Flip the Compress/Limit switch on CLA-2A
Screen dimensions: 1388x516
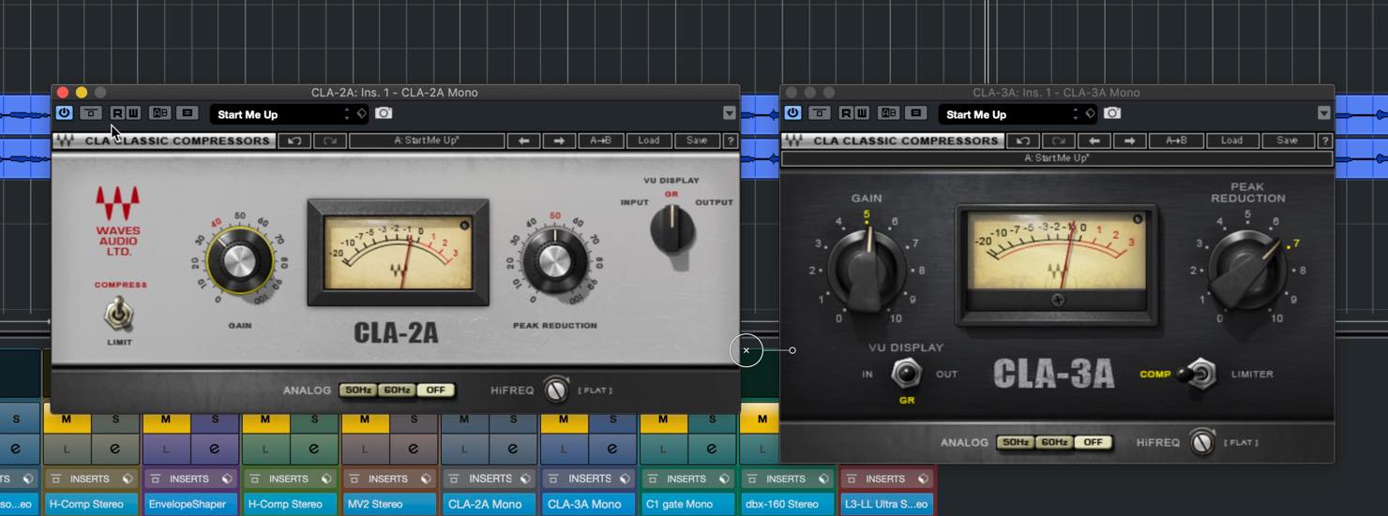(x=118, y=315)
